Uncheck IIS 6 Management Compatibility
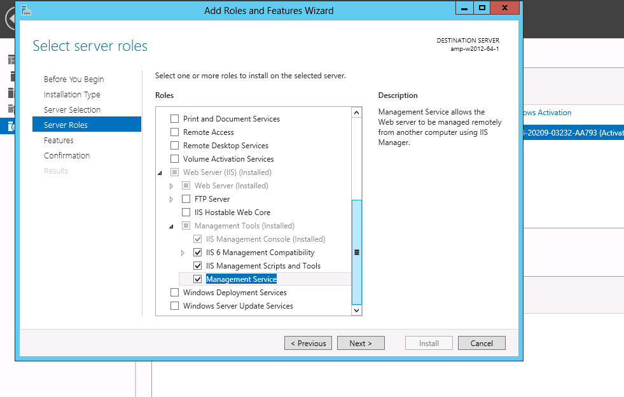 pyautogui.click(x=197, y=252)
